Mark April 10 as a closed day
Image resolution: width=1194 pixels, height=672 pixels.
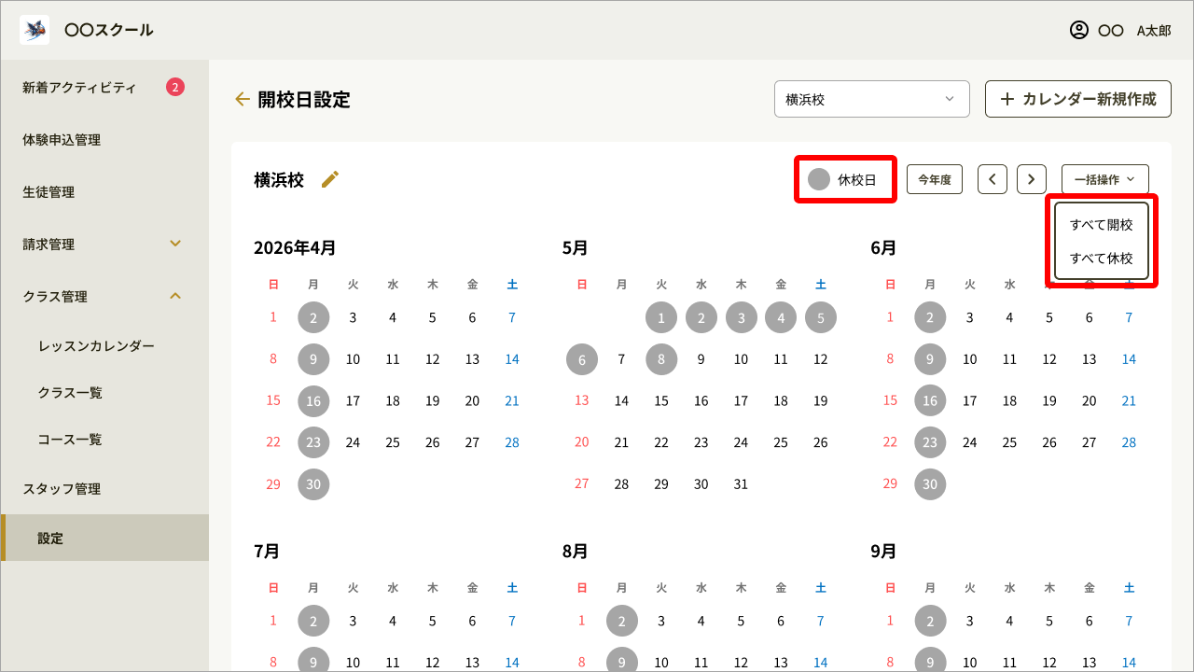tap(353, 359)
